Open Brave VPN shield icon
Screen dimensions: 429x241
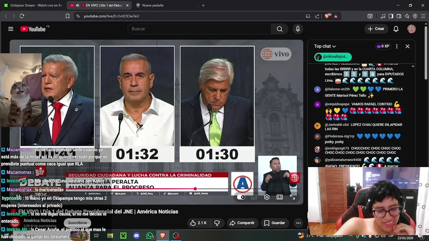pos(415,16)
